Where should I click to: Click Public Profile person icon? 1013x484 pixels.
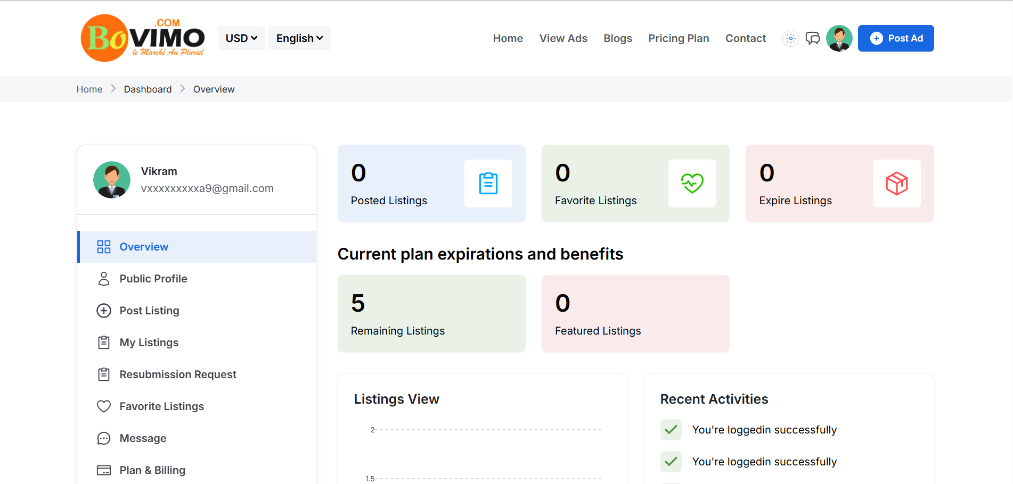(104, 279)
